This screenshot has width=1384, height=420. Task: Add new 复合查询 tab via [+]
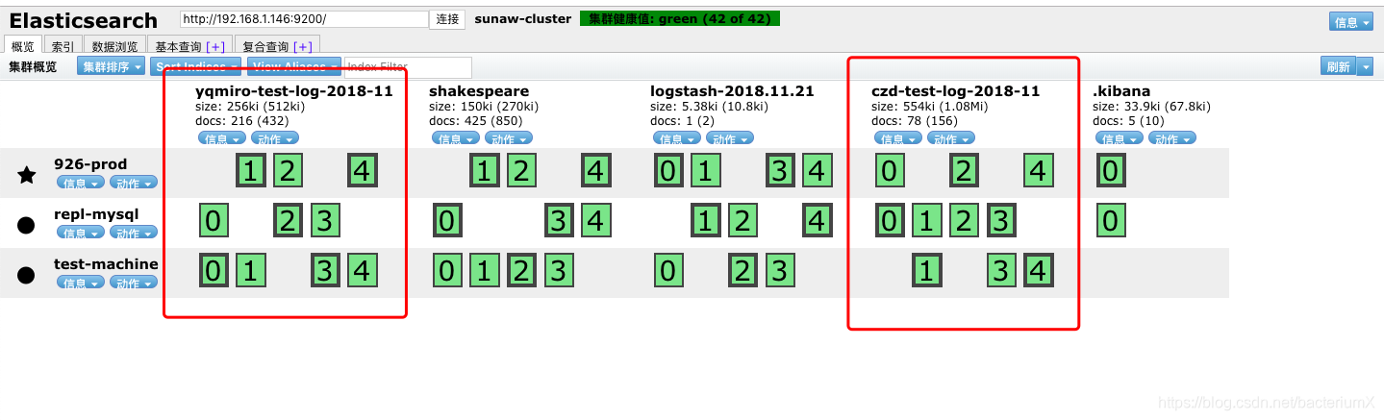click(x=303, y=46)
